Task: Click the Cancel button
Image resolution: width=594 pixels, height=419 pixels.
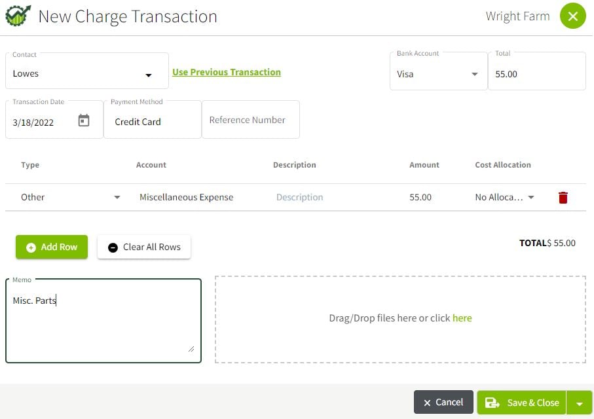Action: coord(443,402)
